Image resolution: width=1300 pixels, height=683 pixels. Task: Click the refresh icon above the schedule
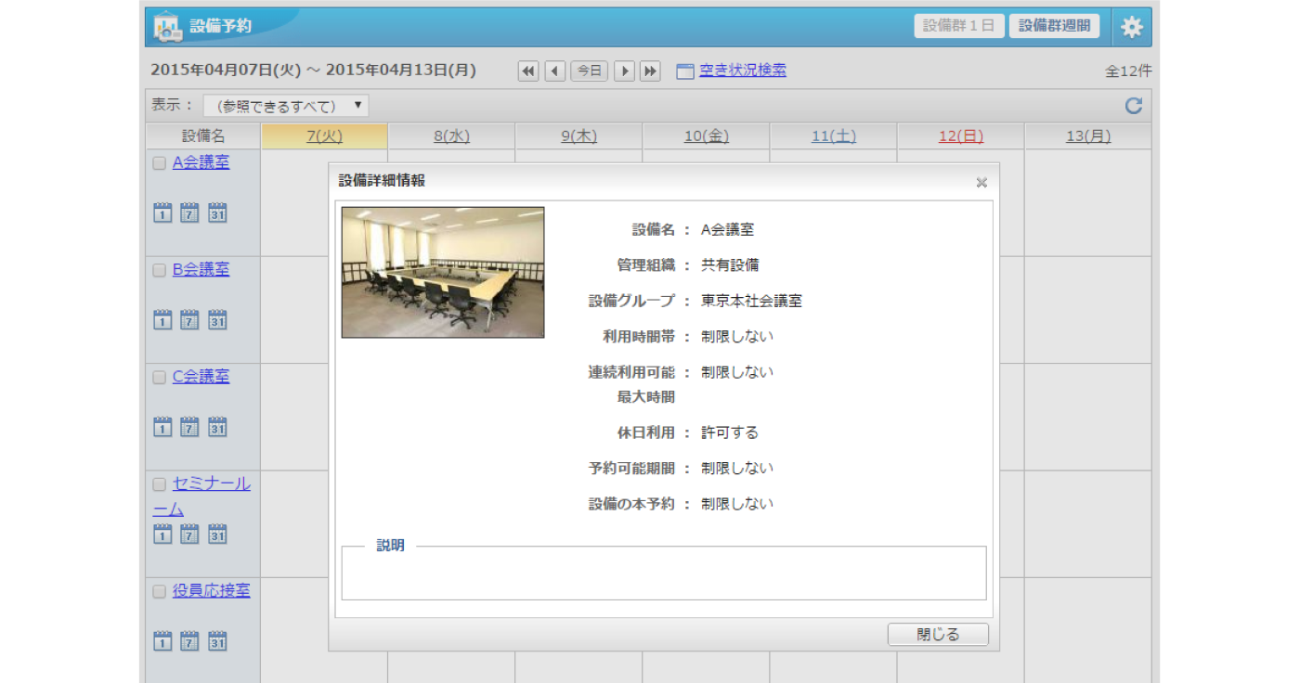point(1133,106)
